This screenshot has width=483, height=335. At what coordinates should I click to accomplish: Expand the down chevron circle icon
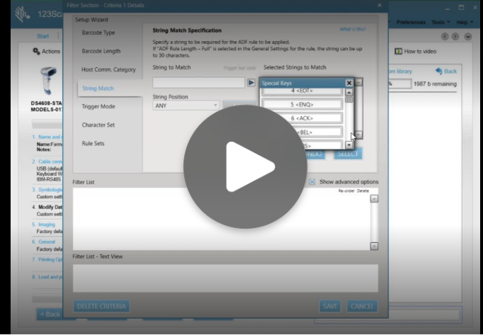468,36
